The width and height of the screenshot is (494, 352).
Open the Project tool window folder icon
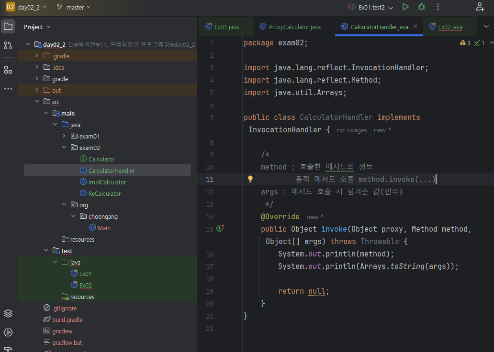[x=8, y=26]
